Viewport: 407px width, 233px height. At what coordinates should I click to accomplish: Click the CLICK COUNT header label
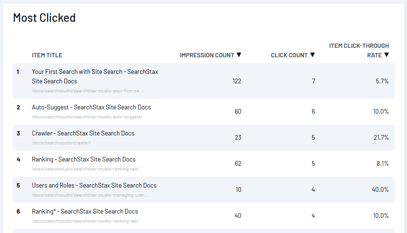point(289,55)
